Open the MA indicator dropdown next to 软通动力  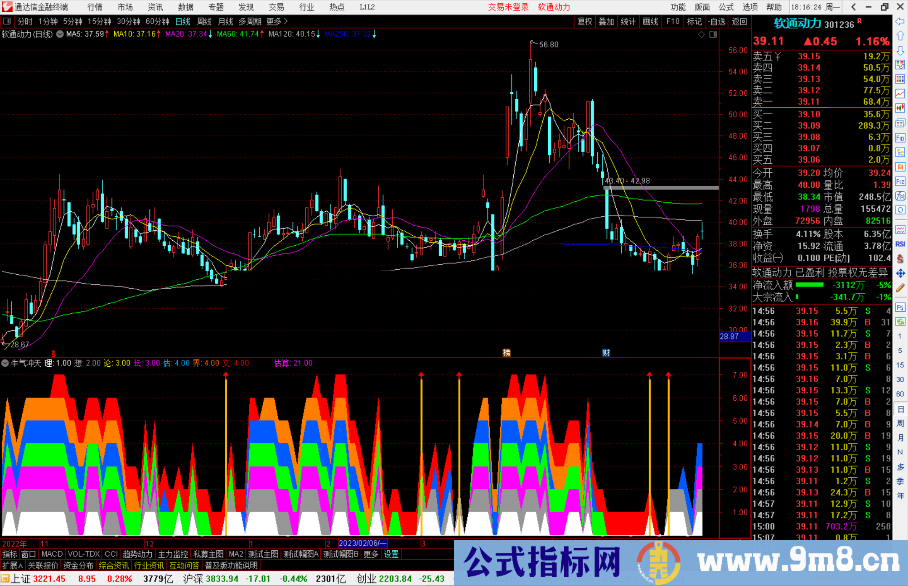[60, 34]
